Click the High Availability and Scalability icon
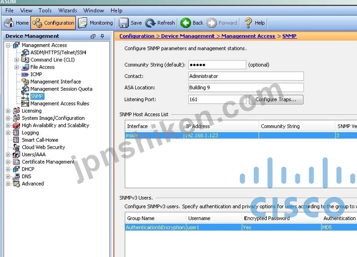The width and height of the screenshot is (357, 257). click(x=16, y=125)
